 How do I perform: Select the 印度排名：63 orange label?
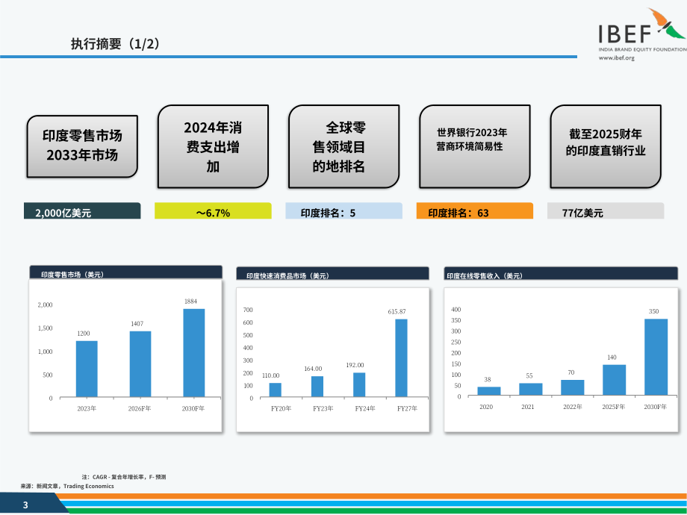point(475,211)
